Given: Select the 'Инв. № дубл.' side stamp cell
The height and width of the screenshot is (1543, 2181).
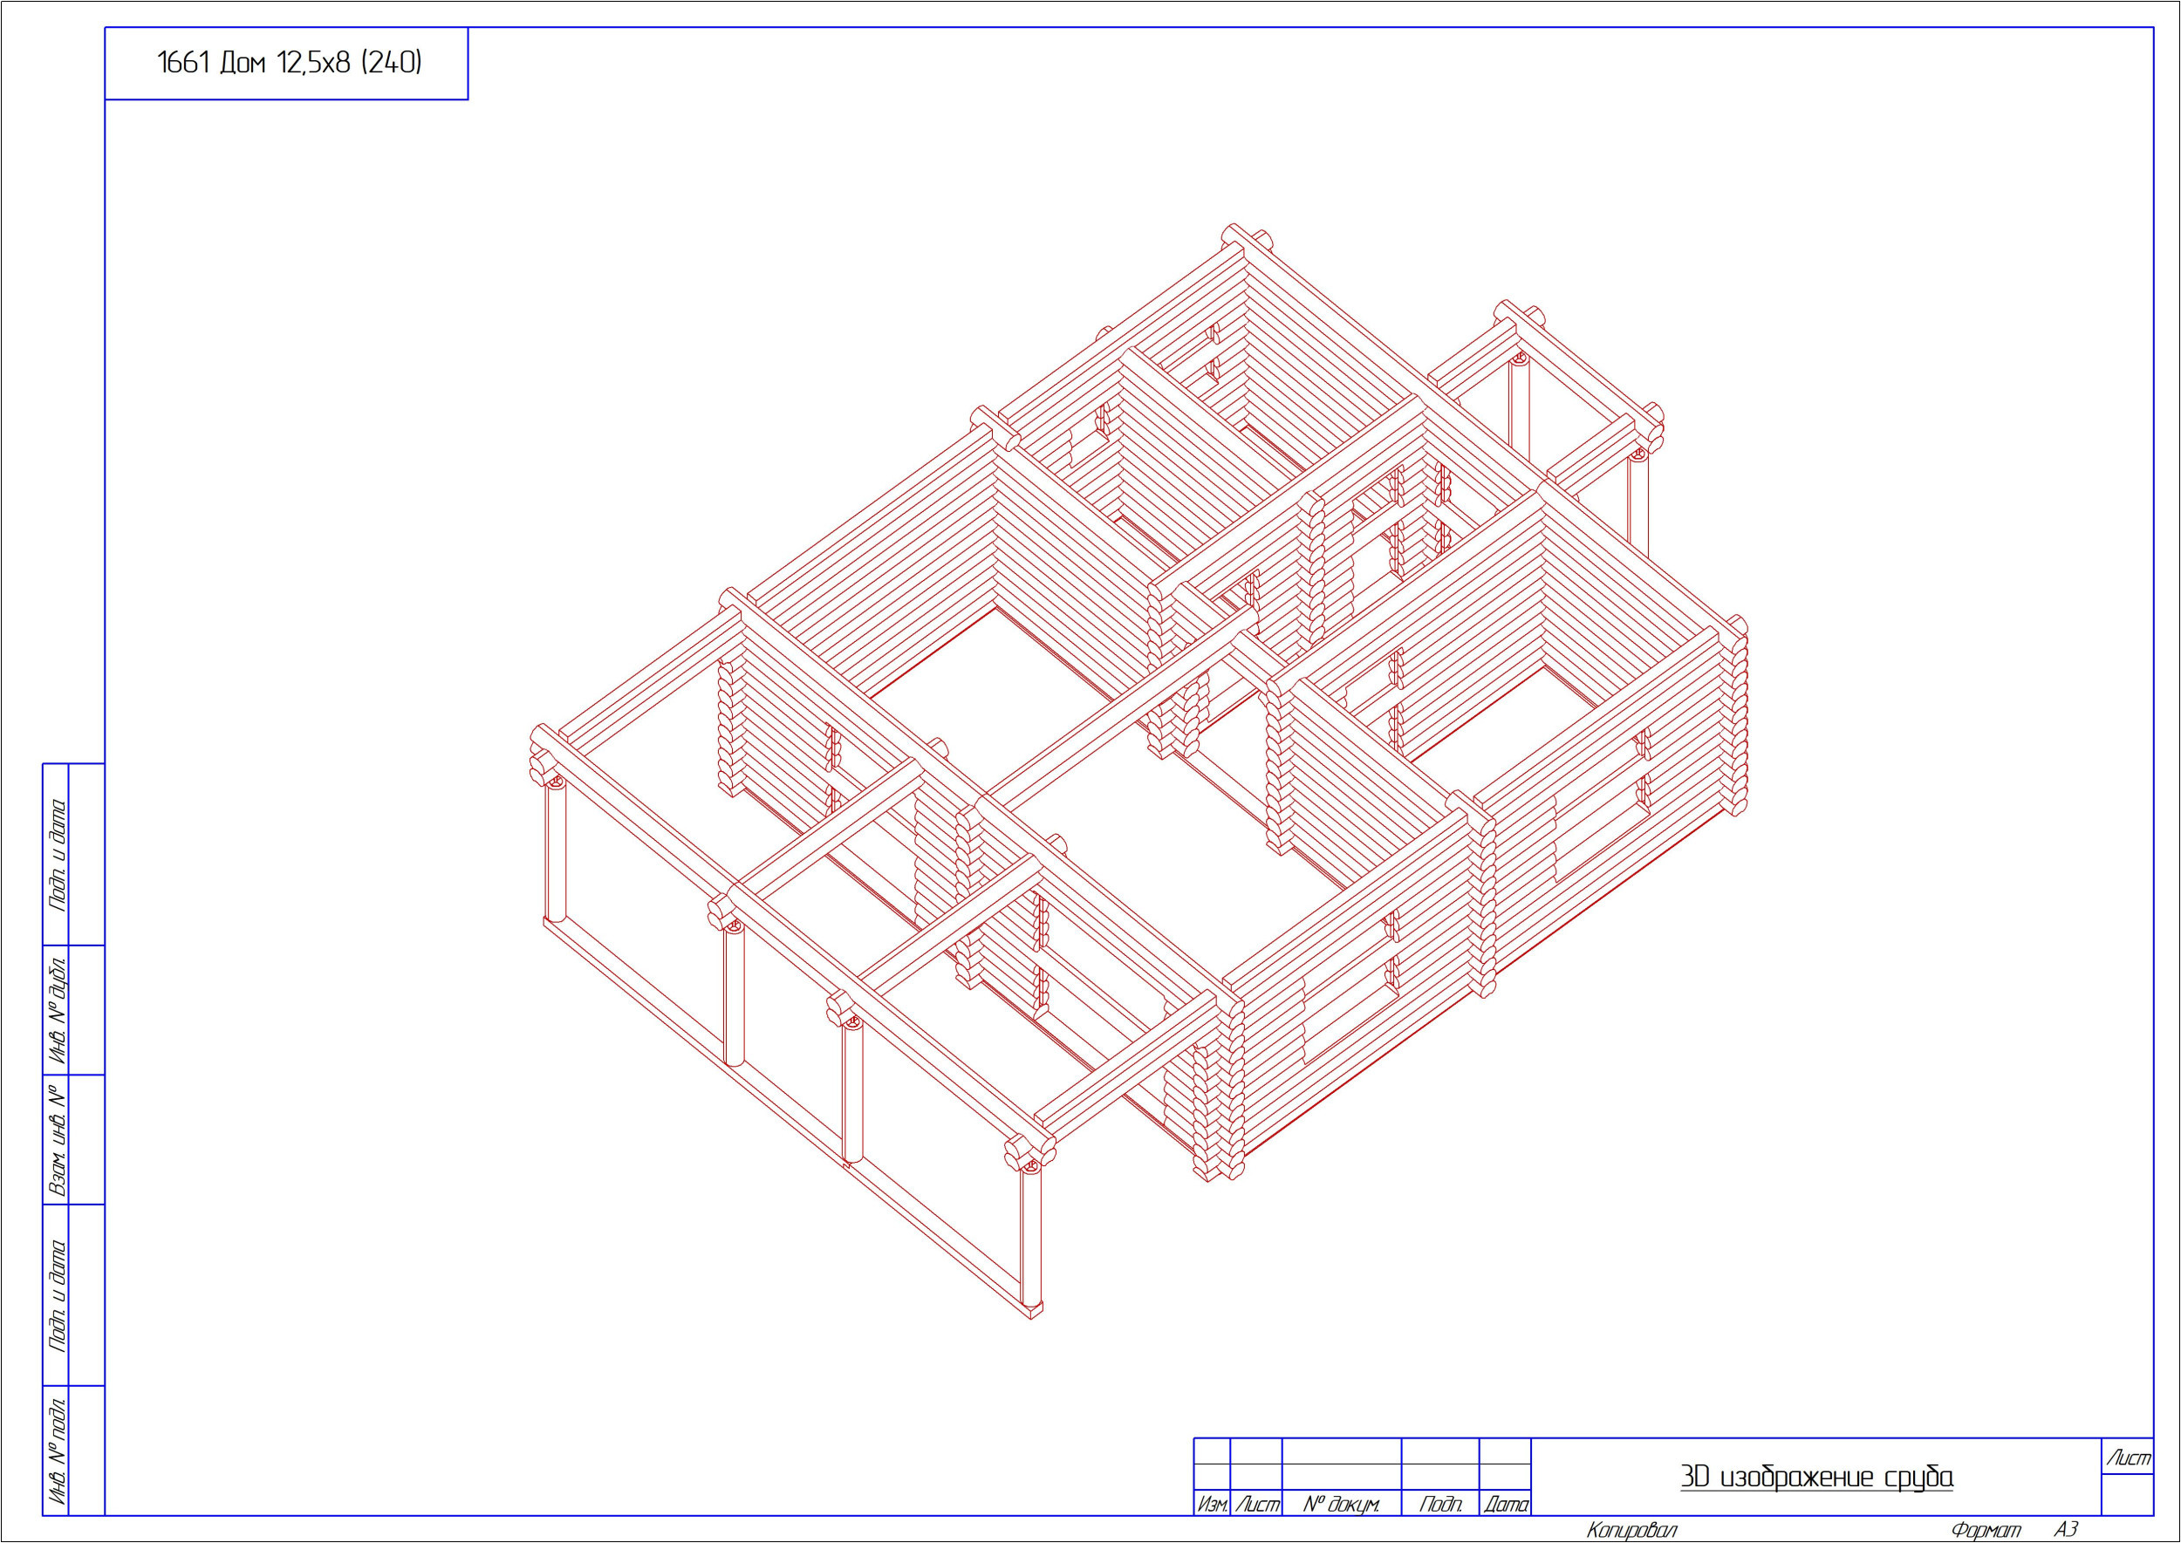Looking at the screenshot, I should pyautogui.click(x=57, y=1010).
